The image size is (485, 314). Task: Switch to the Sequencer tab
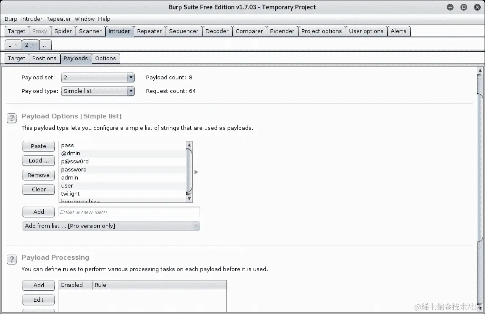coord(184,31)
